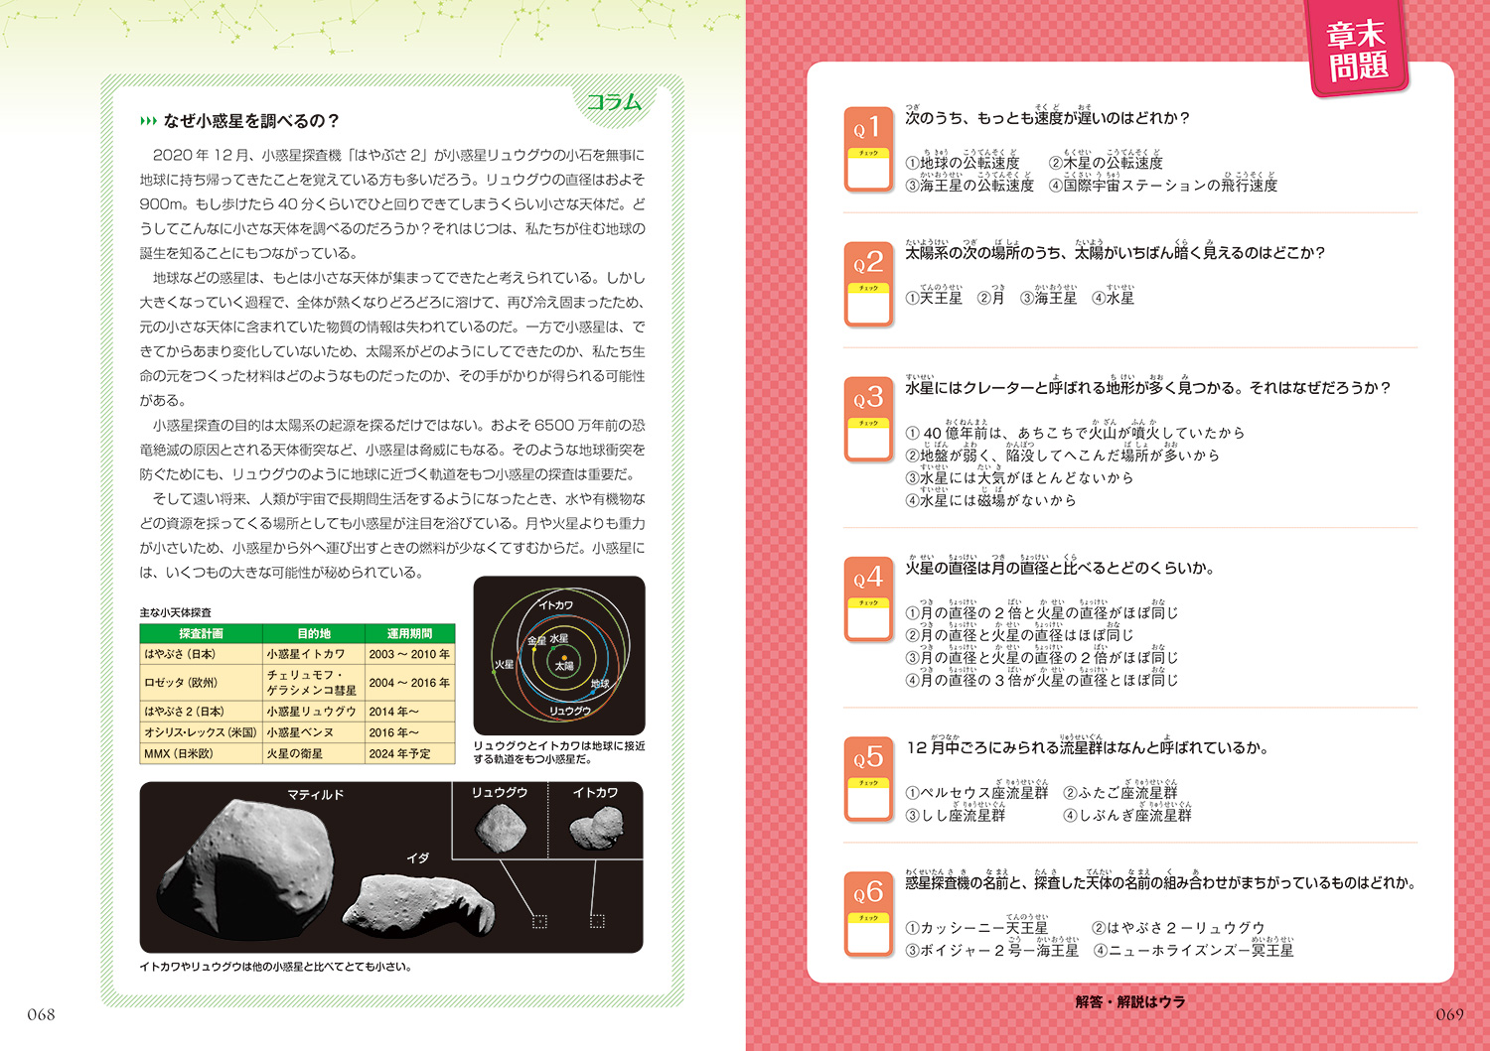Choose answer ①カッシーニ—天王星 in Q6
Viewport: 1490px width, 1051px height.
[x=976, y=928]
